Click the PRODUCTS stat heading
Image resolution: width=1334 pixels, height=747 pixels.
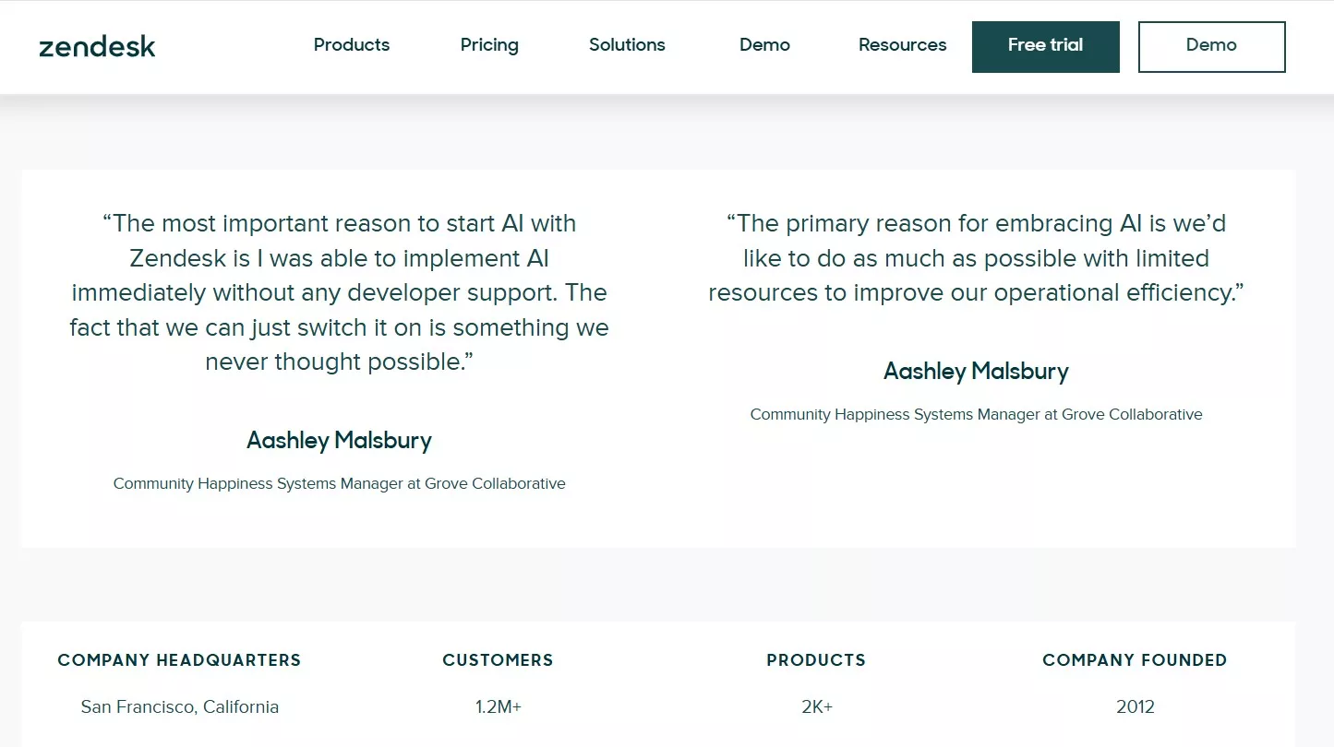coord(816,660)
